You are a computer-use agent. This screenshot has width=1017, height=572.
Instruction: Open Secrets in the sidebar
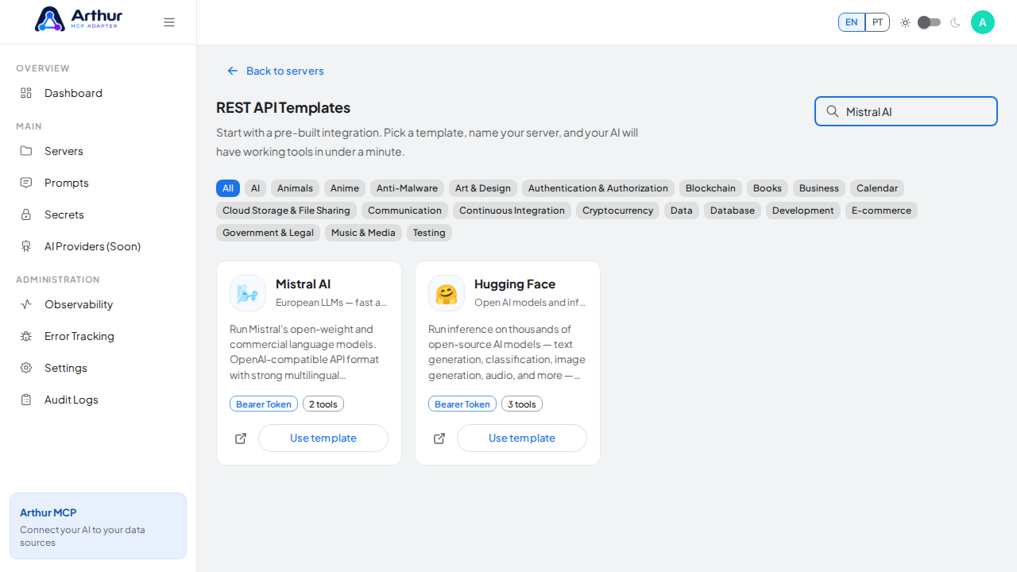(x=98, y=214)
